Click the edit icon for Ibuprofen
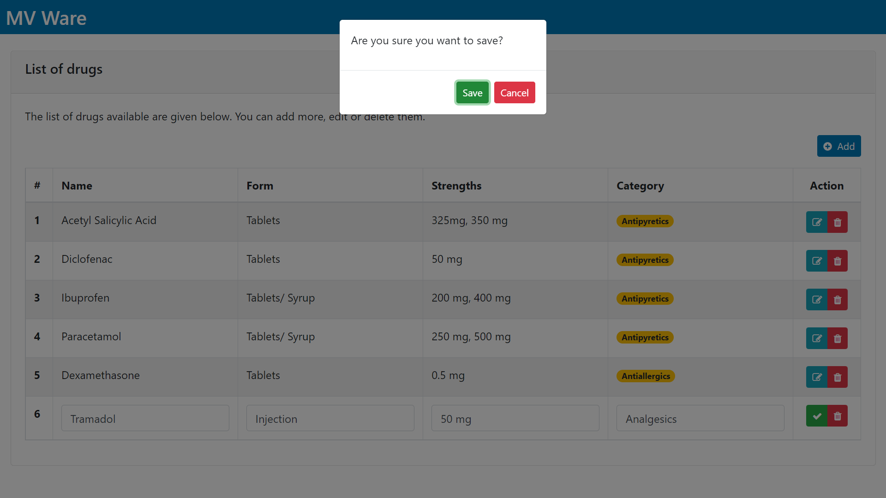 click(817, 299)
